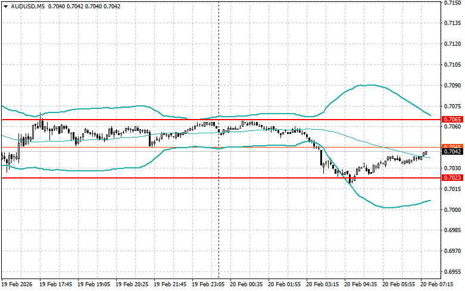Click the 0.7075 price axis label
Screen dimensions: 465x291
[x=452, y=106]
